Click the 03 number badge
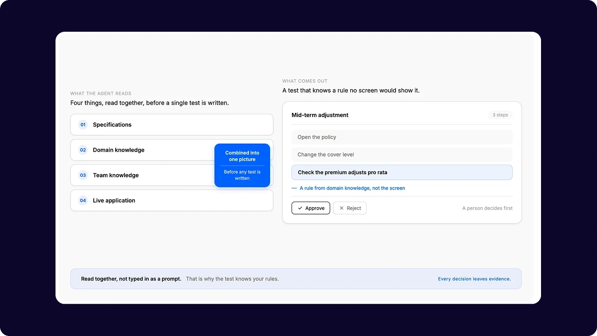The width and height of the screenshot is (597, 336). pos(83,175)
